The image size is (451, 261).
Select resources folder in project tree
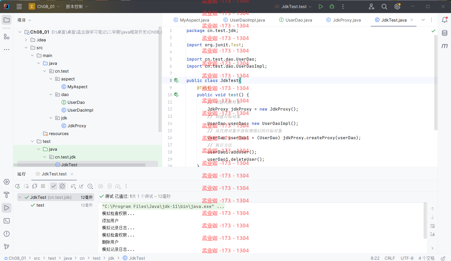56,133
